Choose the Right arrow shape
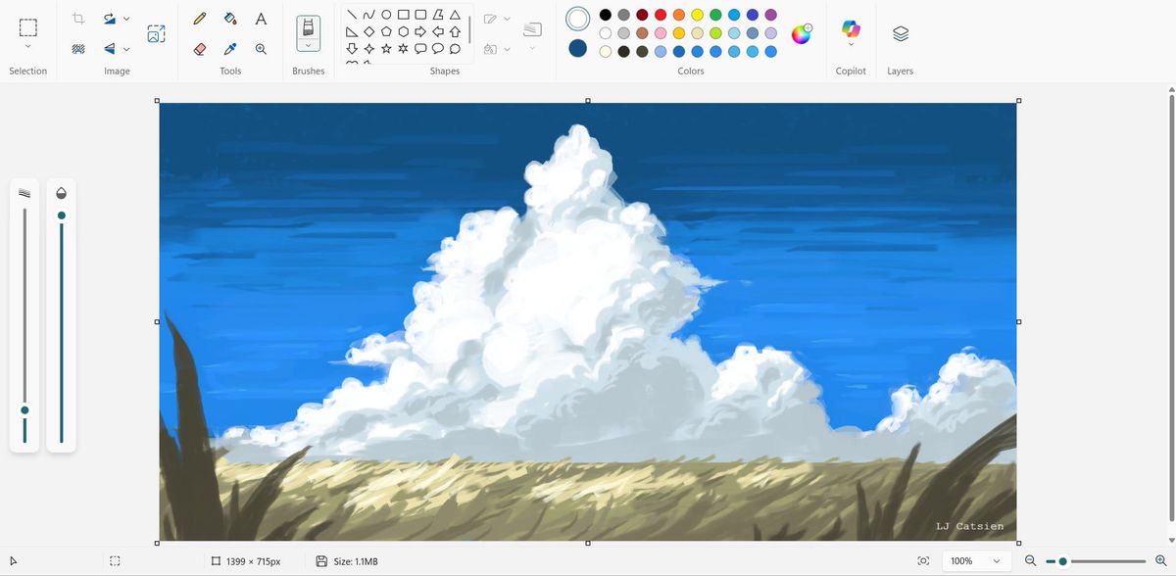 (420, 31)
